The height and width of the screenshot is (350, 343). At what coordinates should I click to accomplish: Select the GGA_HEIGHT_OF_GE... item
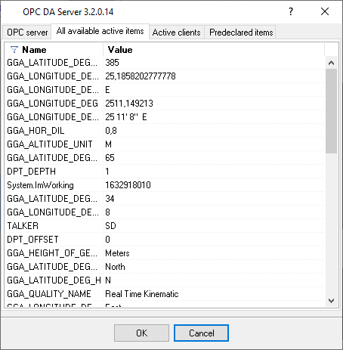tap(52, 253)
